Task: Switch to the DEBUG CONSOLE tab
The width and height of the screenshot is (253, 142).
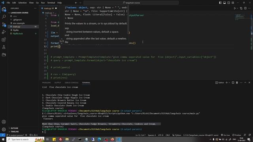Action: pos(72,82)
